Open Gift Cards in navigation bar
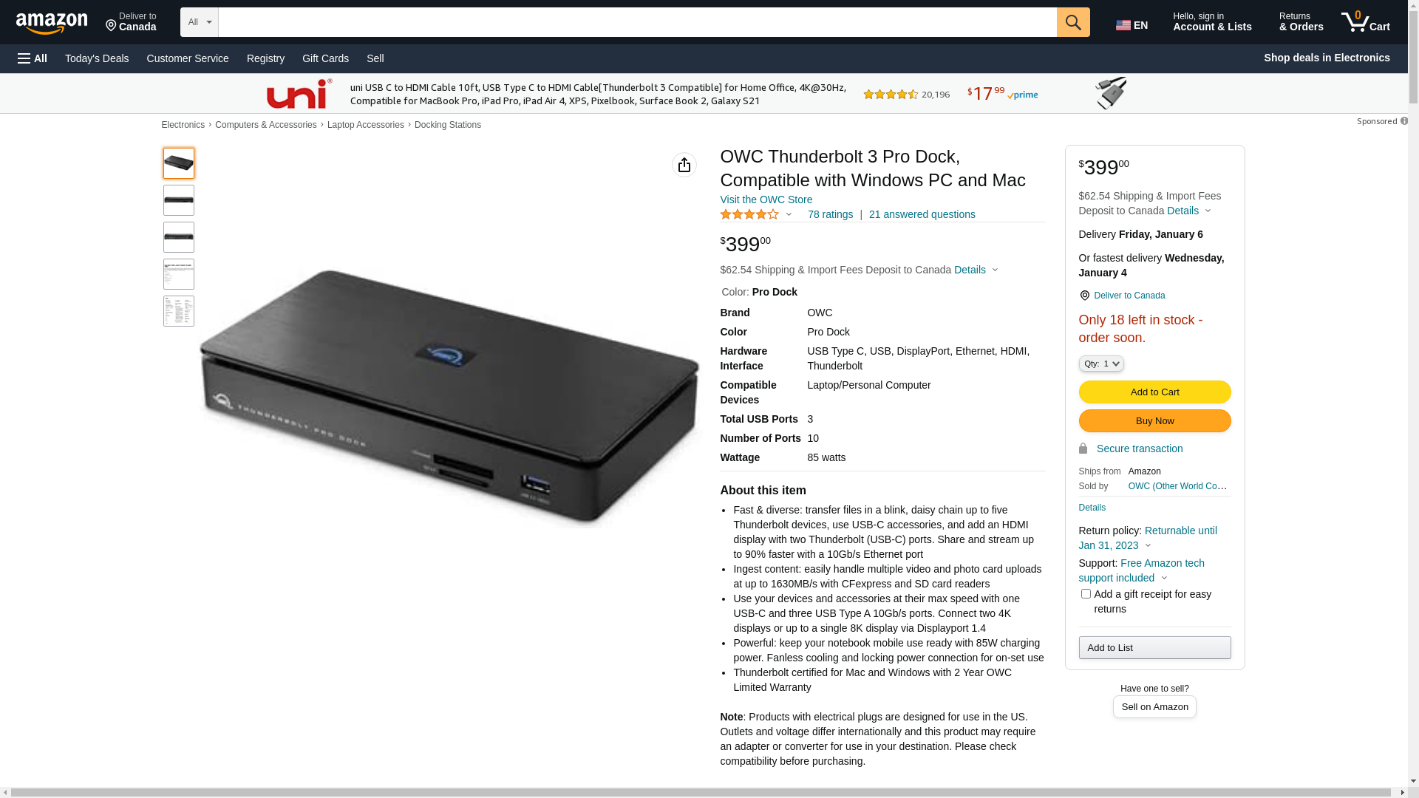The image size is (1419, 798). point(325,58)
